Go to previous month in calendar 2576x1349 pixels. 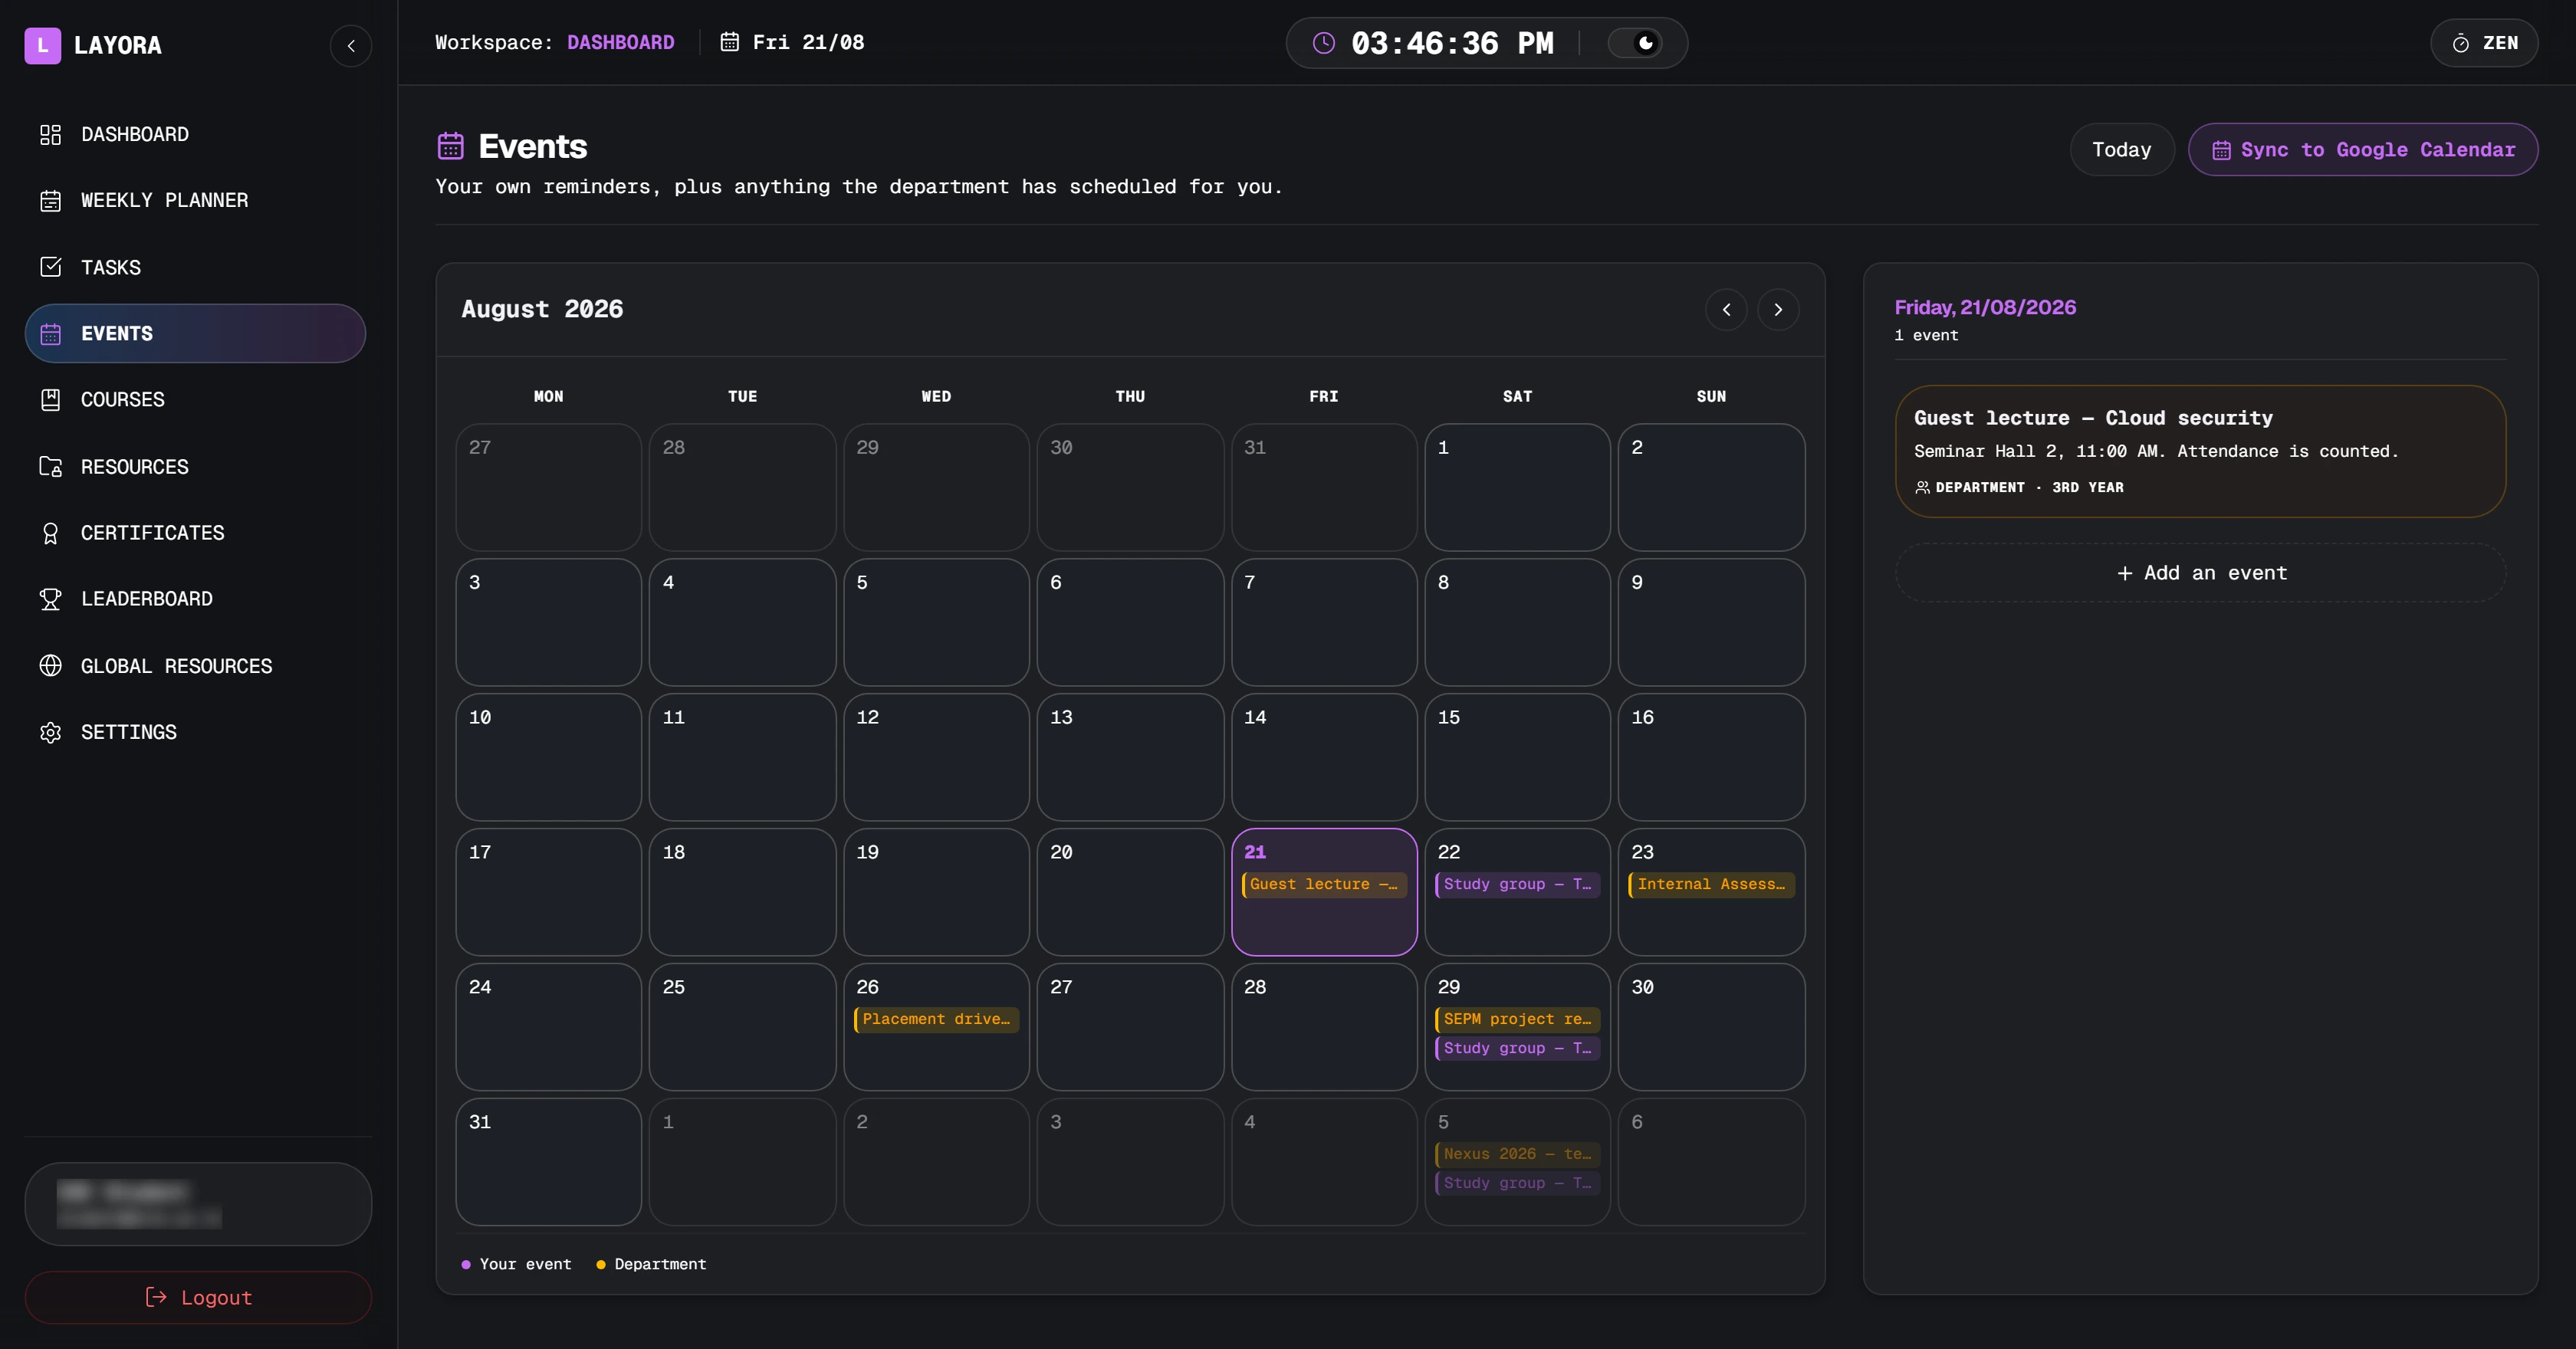coord(1726,309)
